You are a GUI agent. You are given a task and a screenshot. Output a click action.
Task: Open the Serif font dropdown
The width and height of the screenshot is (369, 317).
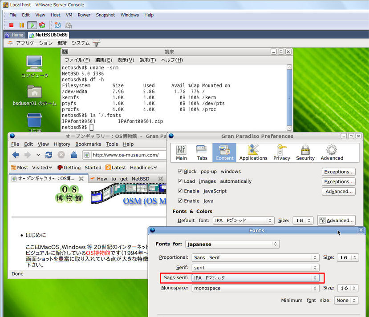click(x=255, y=268)
